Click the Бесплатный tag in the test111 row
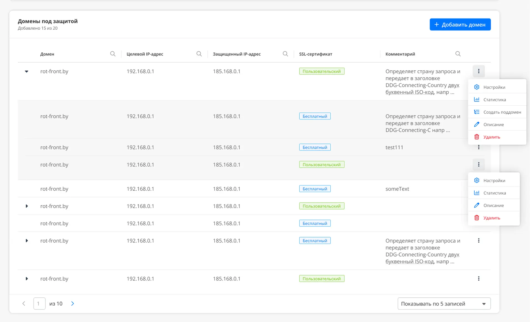Viewport: 530px width, 322px height. (x=315, y=147)
